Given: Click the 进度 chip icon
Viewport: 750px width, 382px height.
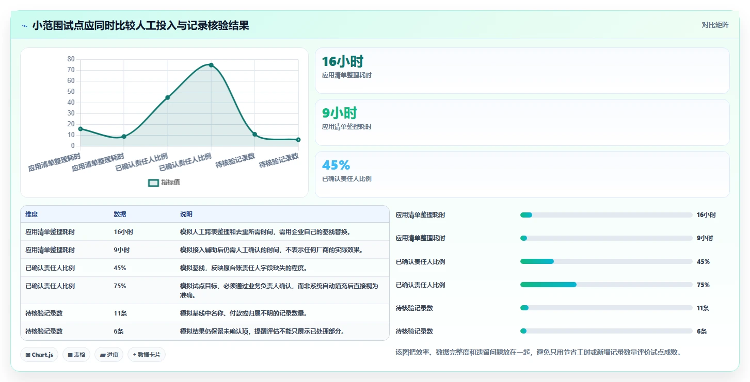Looking at the screenshot, I should point(102,355).
